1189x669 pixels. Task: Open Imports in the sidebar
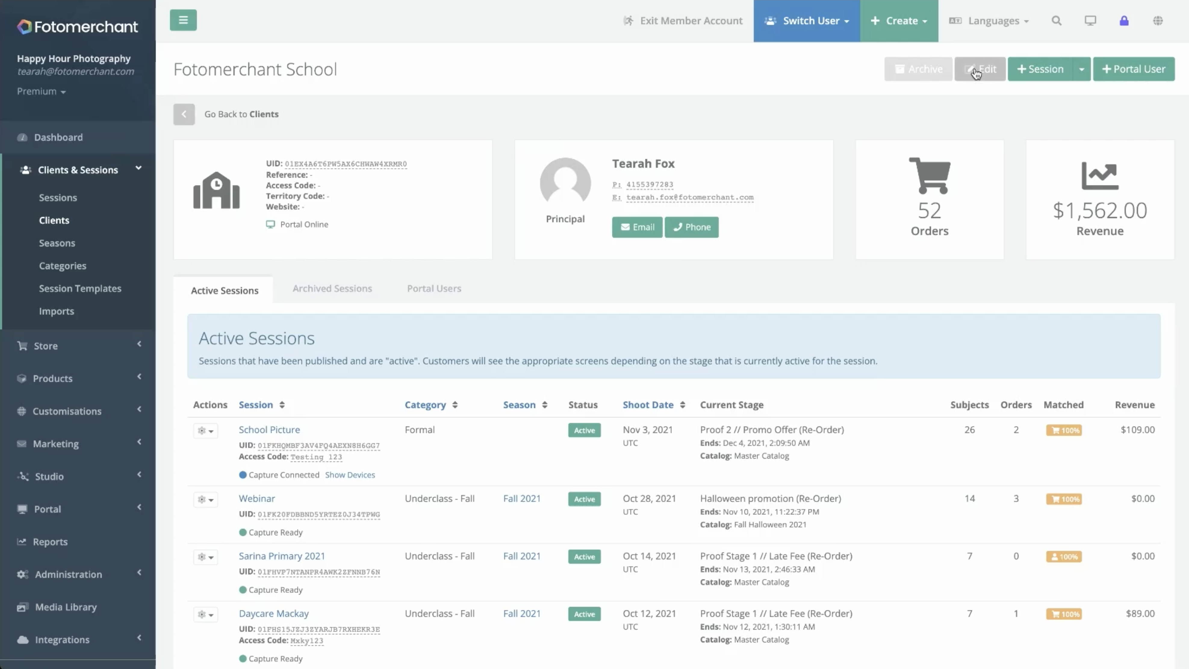click(57, 311)
